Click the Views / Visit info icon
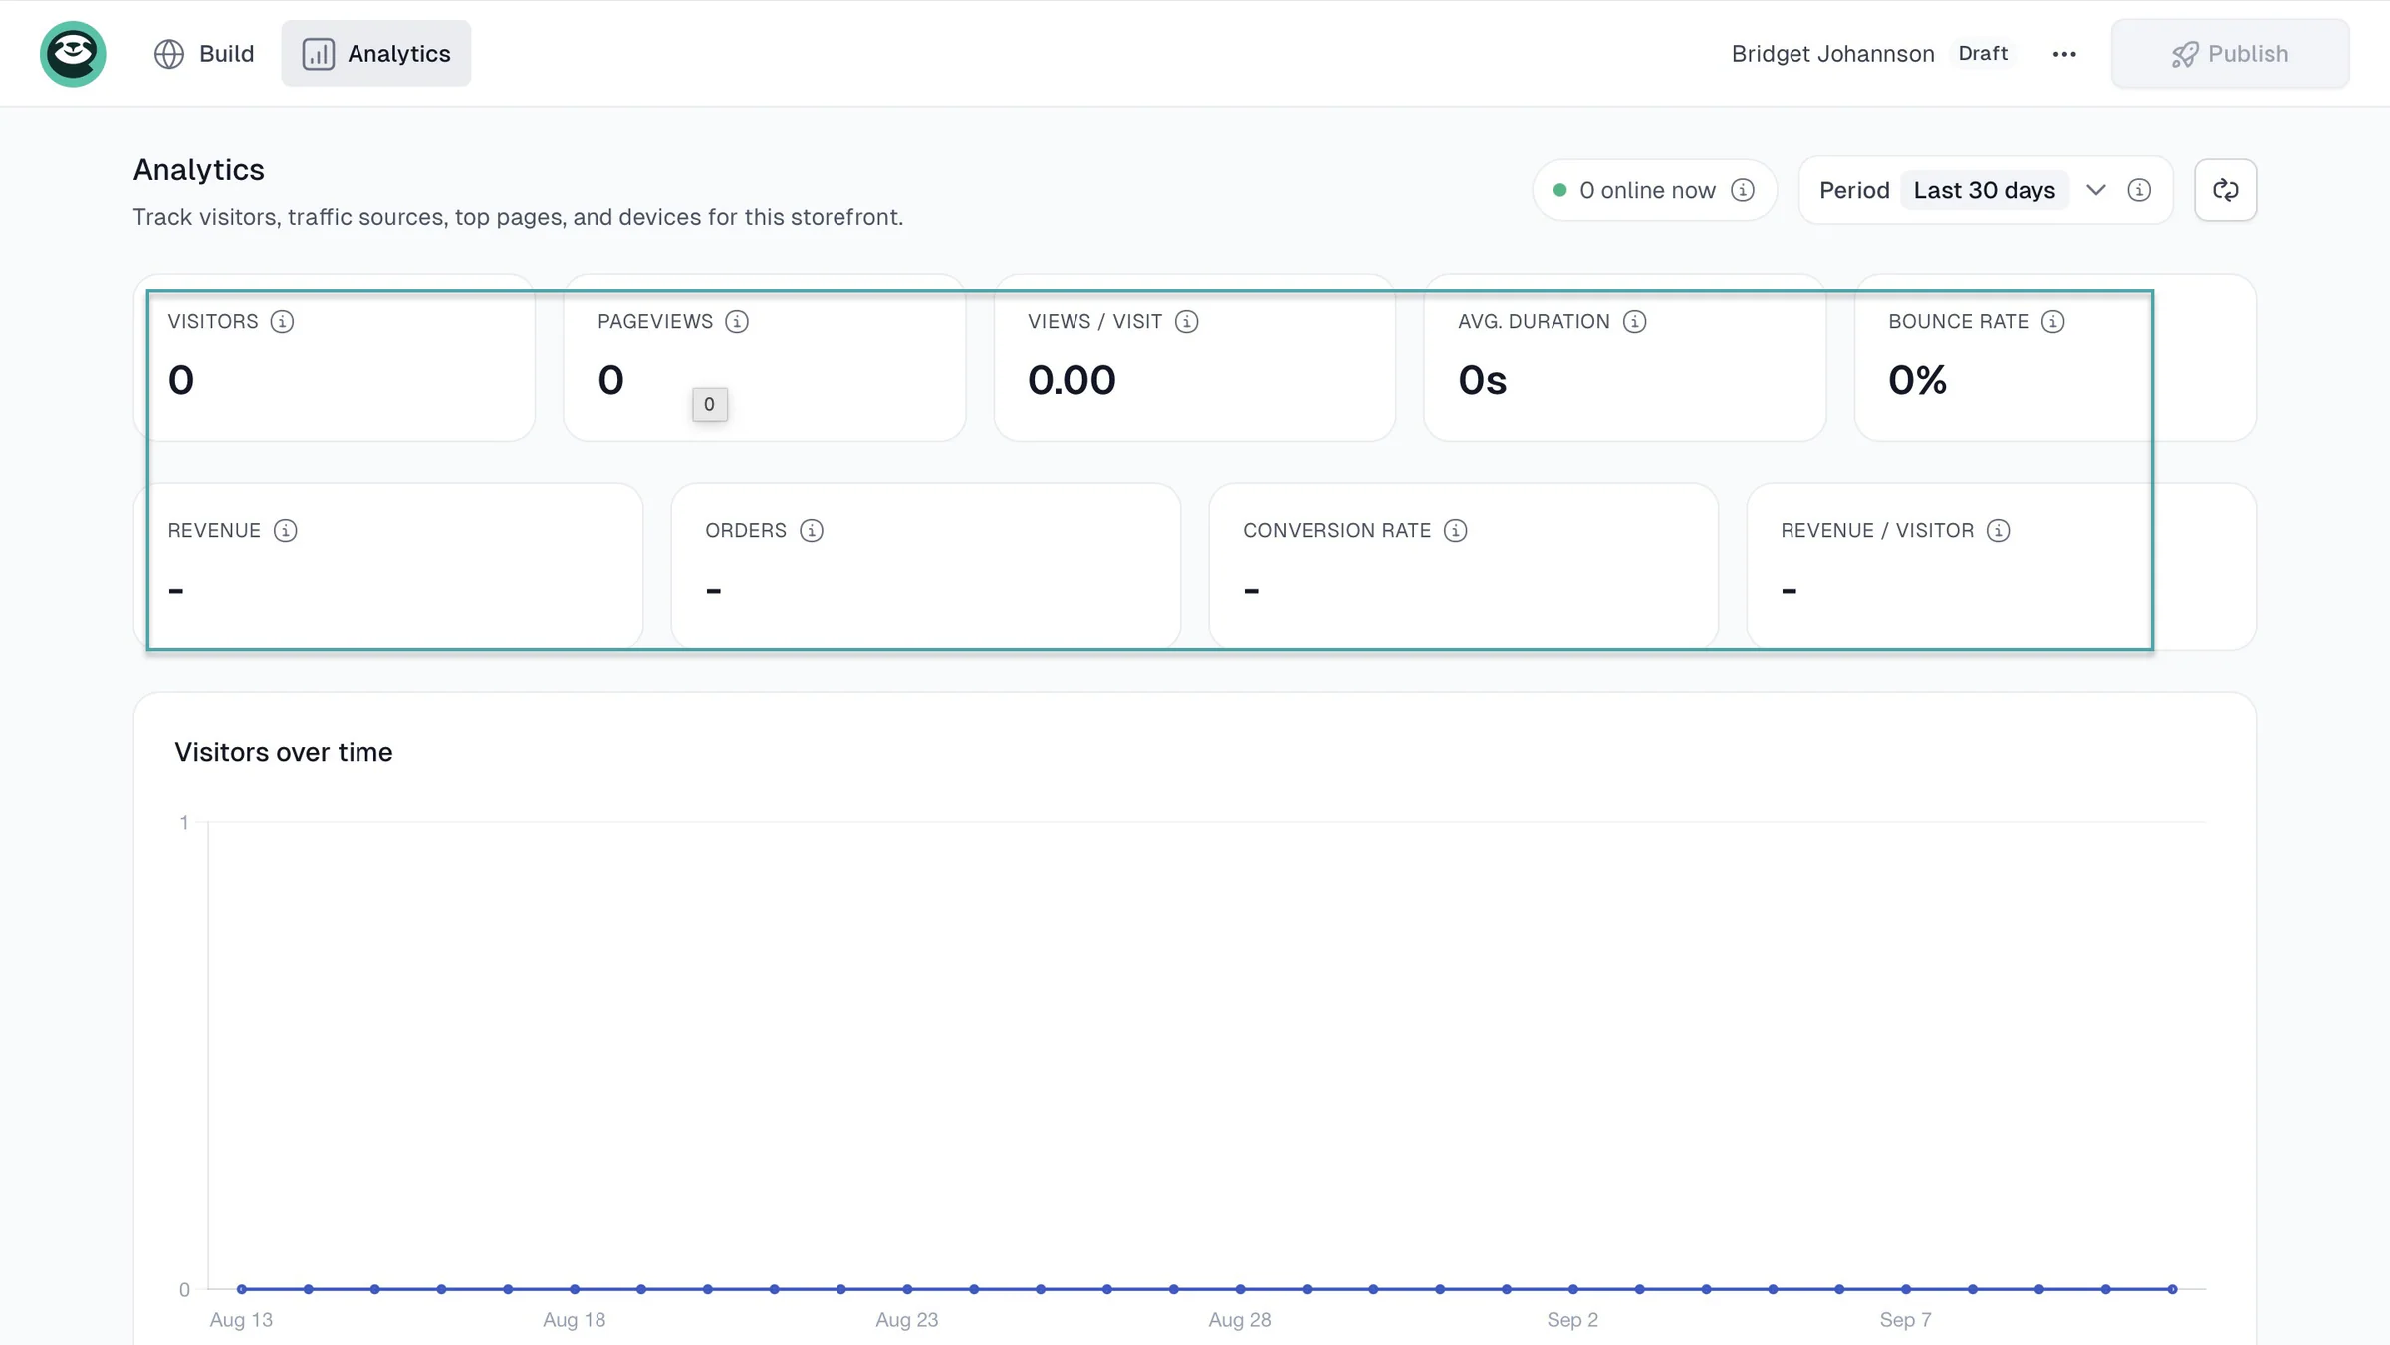Screen dimensions: 2390x1345 click(1186, 321)
